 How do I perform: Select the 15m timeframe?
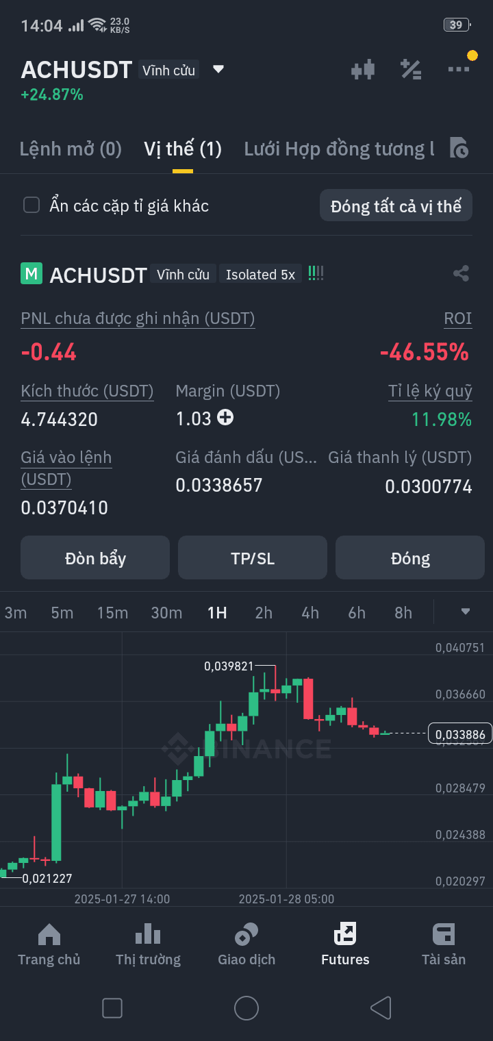click(112, 612)
